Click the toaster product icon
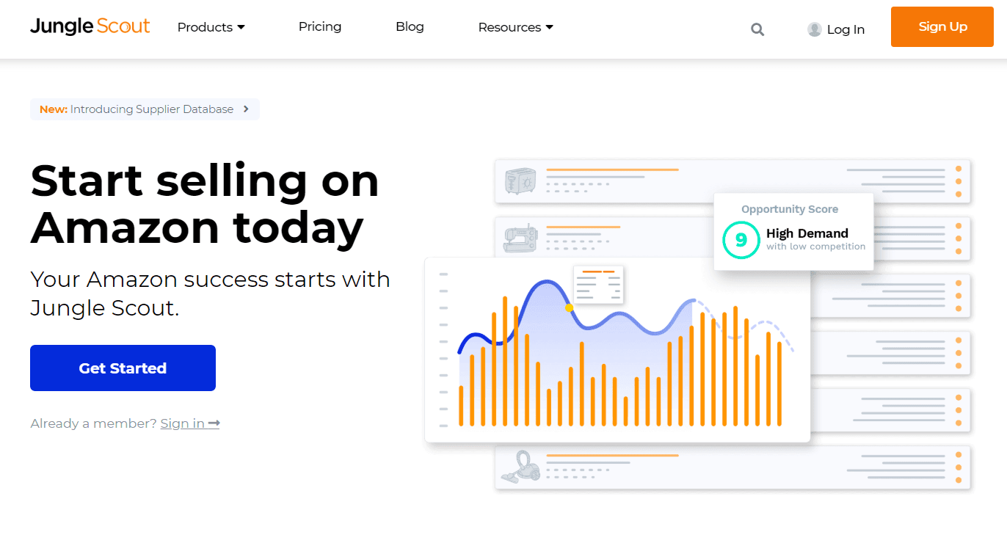The image size is (1007, 554). 521,181
